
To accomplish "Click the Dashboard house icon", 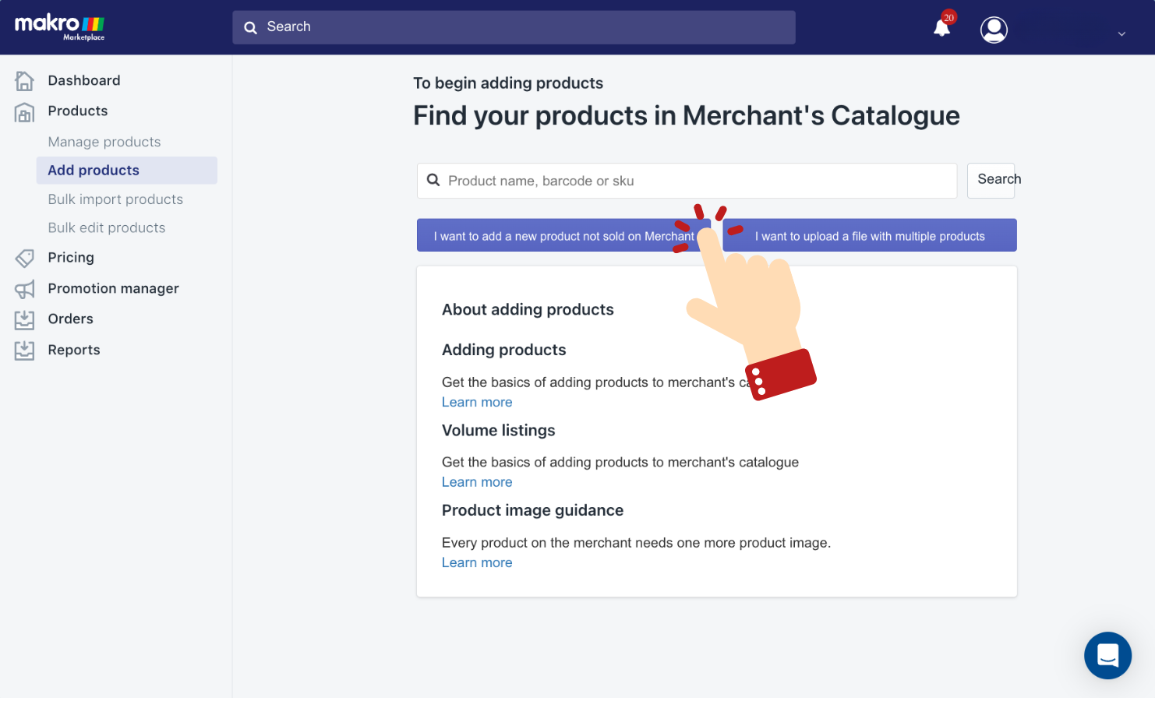I will click(24, 80).
